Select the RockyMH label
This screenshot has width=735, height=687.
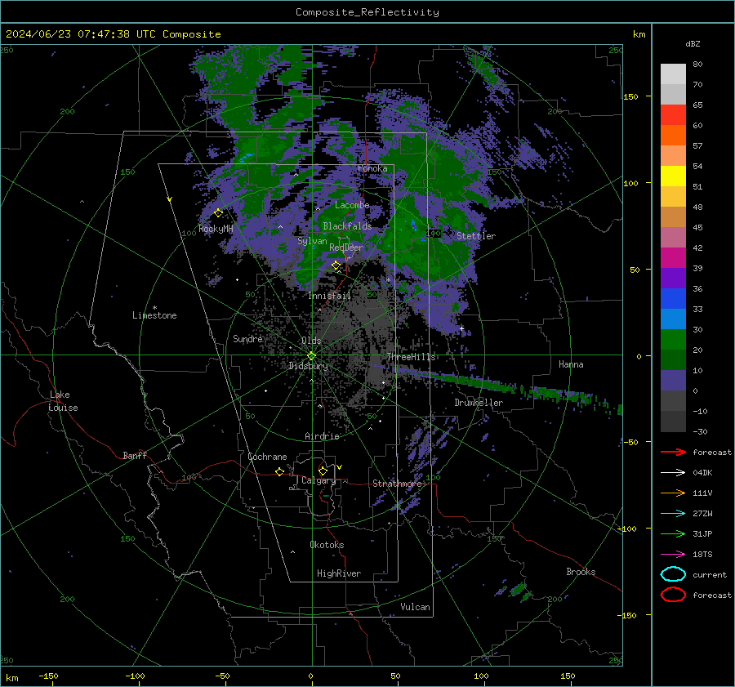216,229
